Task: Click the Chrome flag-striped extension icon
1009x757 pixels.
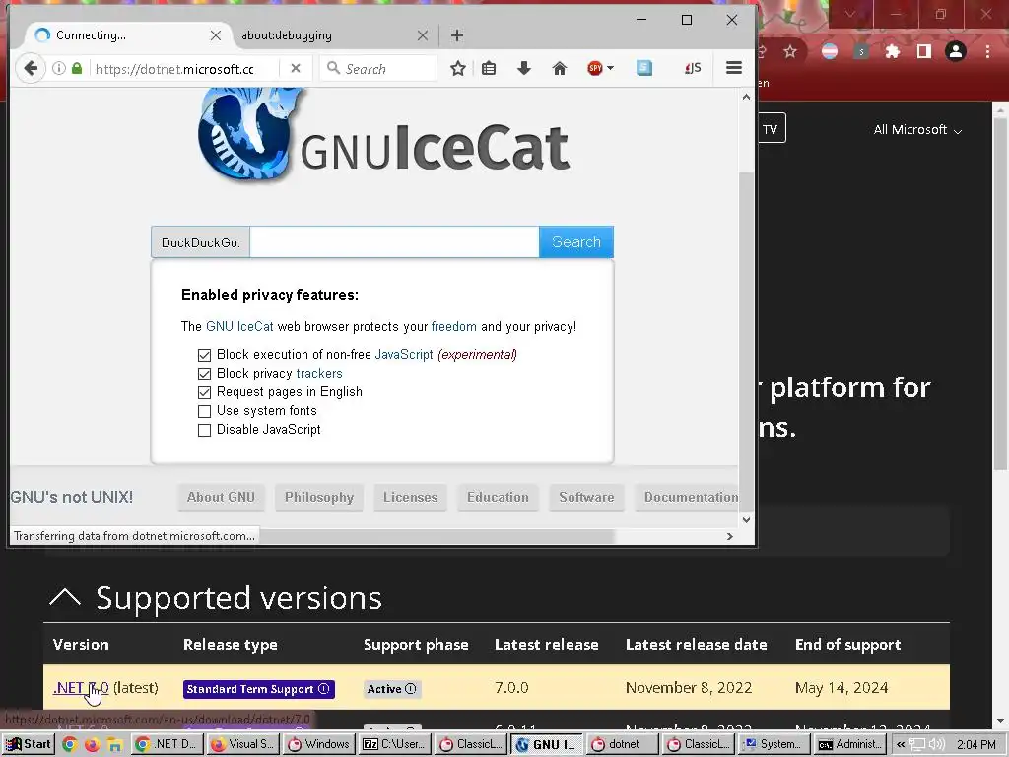Action: click(x=830, y=51)
